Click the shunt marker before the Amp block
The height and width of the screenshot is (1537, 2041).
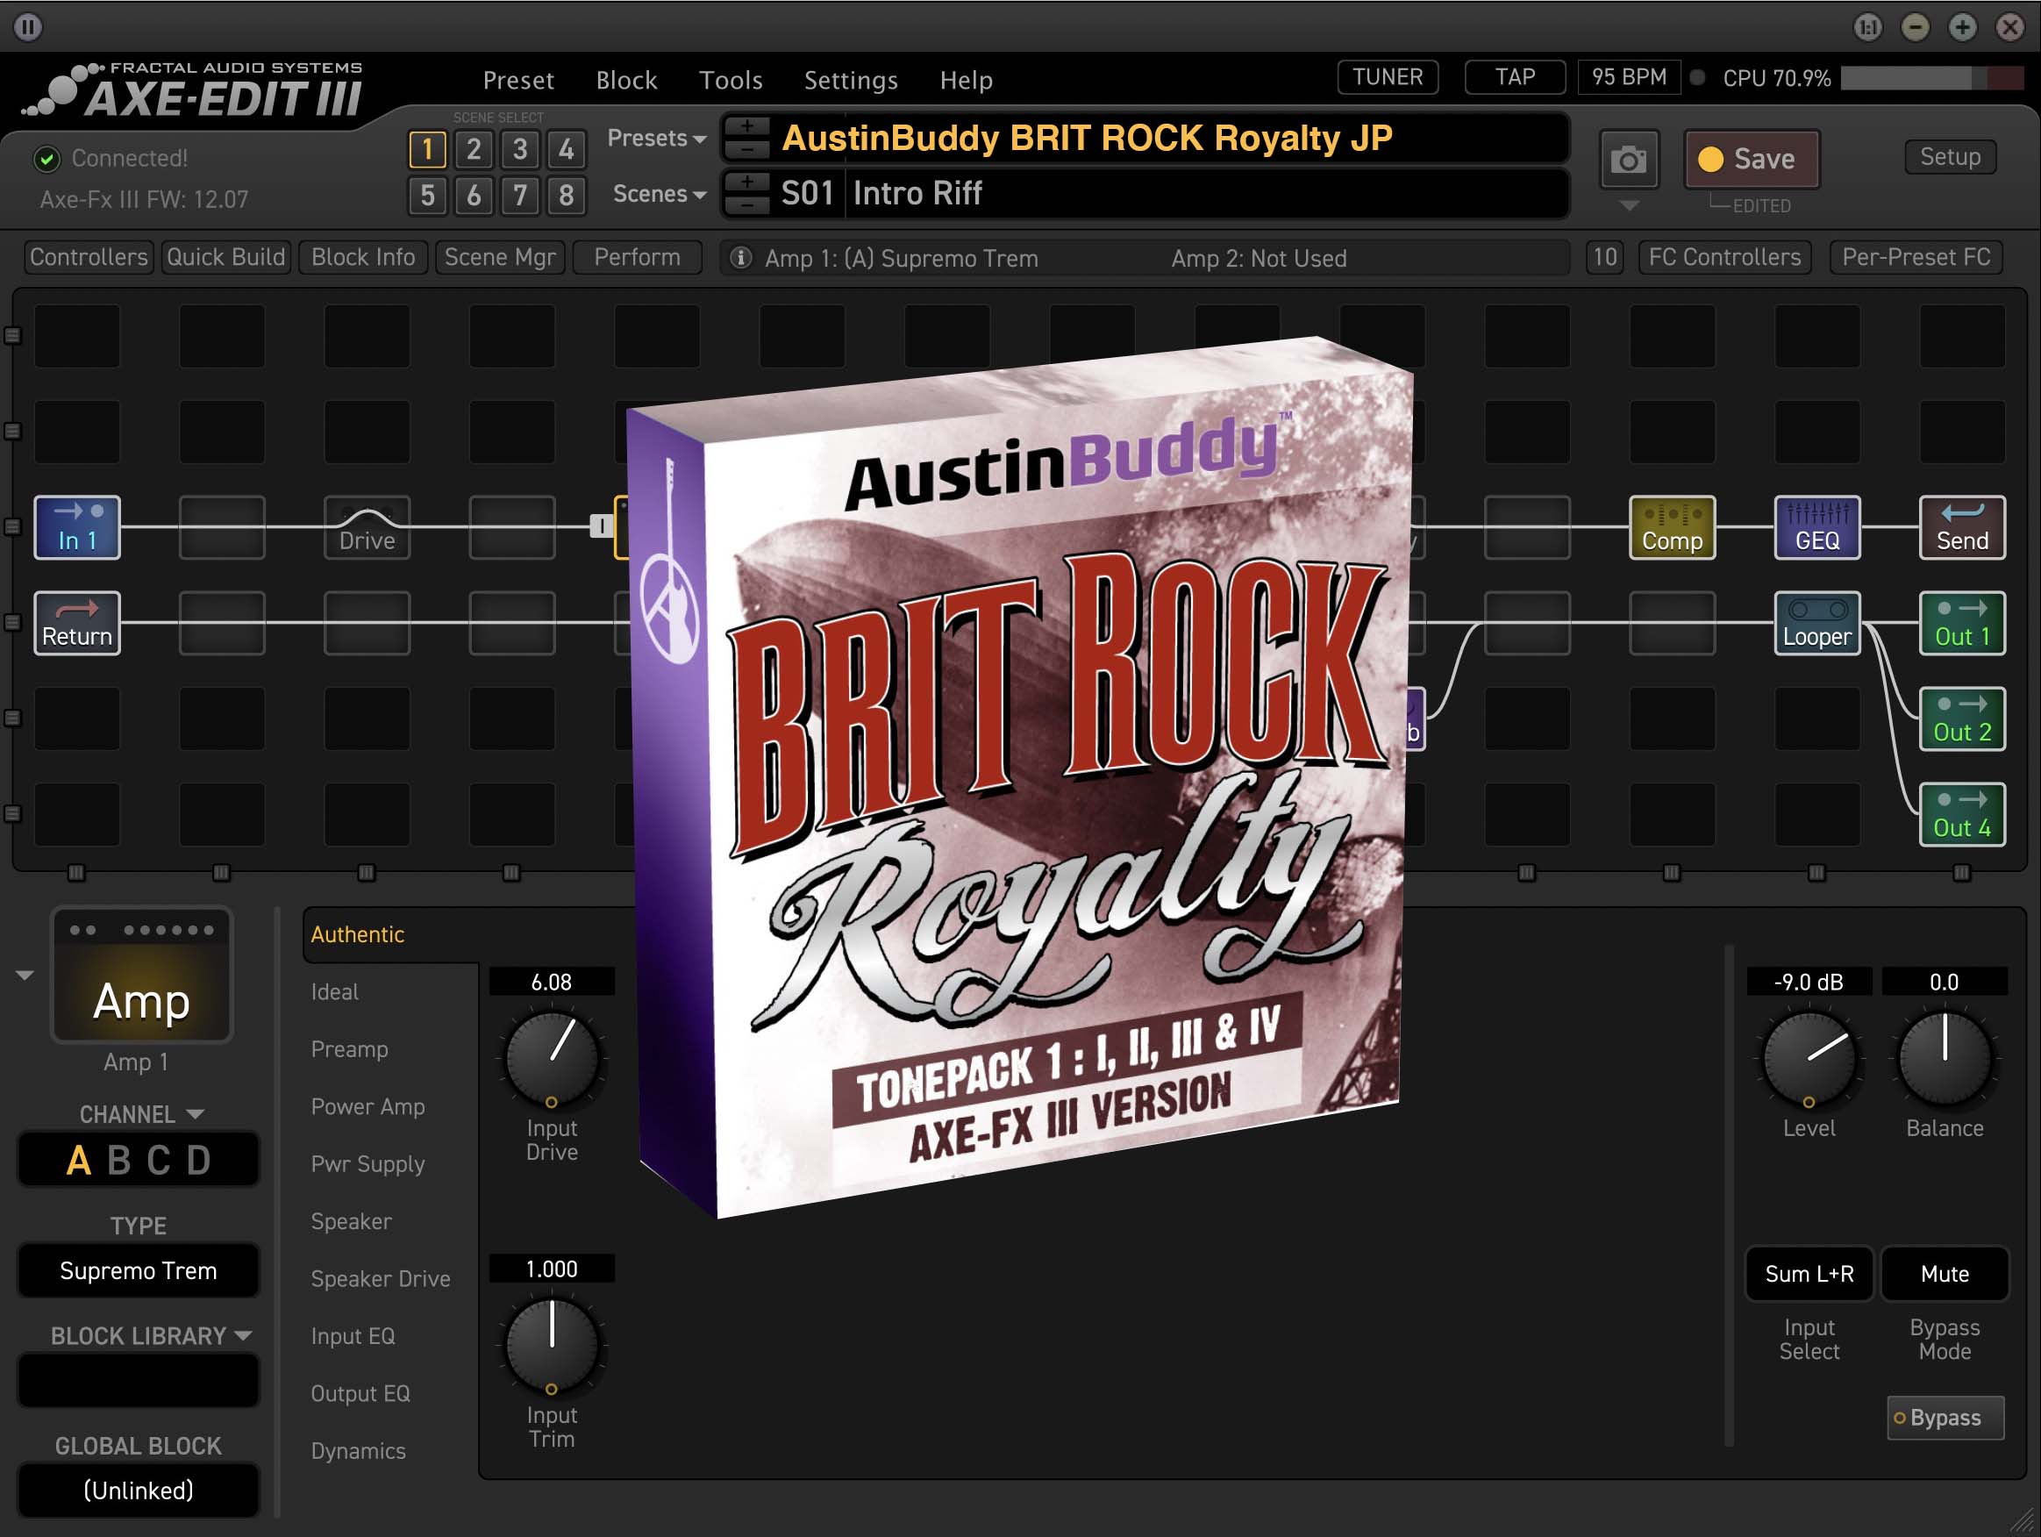(601, 526)
